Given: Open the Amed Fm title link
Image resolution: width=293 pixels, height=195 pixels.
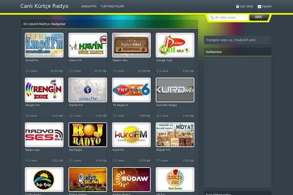Looking at the screenshot, I should [32, 60].
